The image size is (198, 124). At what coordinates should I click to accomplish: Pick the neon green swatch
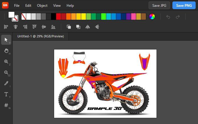coord(104,16)
